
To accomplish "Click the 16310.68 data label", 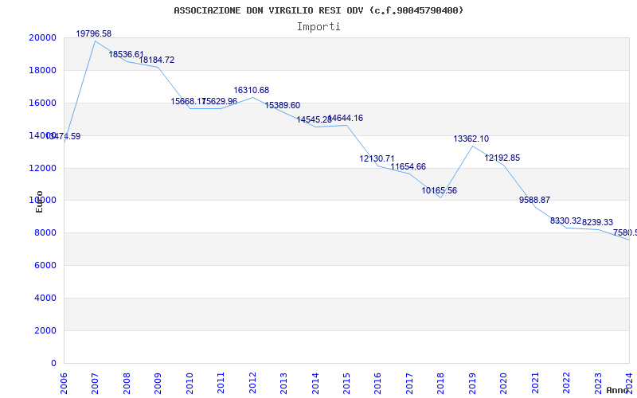I will point(252,90).
